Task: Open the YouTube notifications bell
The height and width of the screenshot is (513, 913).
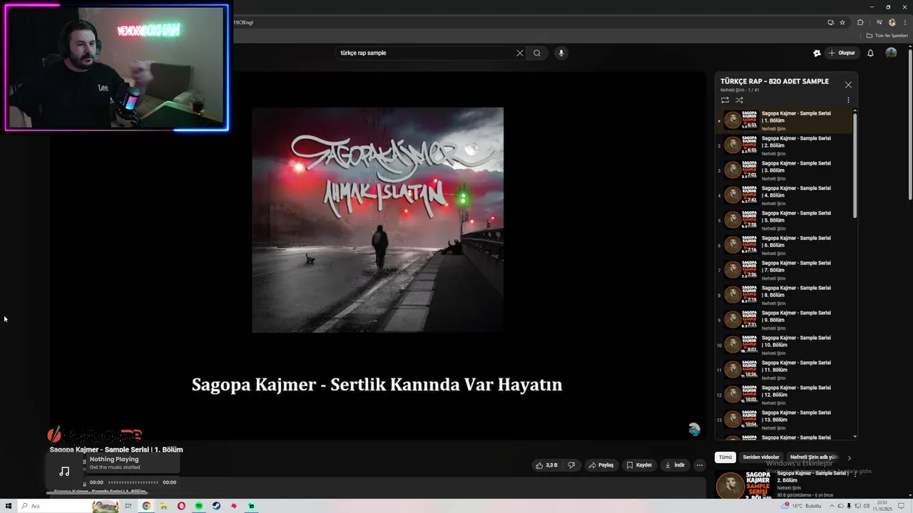Action: (x=870, y=53)
